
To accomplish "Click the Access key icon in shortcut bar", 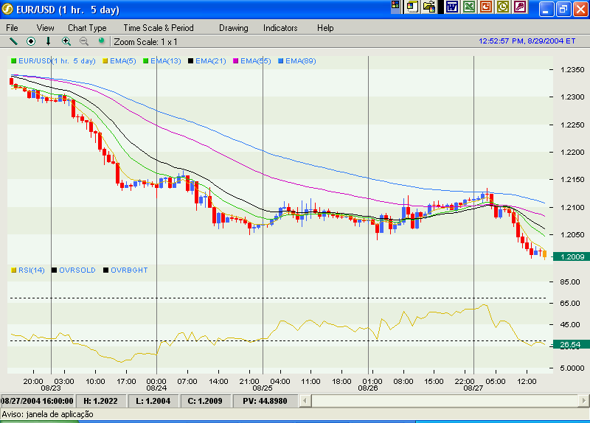I will click(520, 7).
